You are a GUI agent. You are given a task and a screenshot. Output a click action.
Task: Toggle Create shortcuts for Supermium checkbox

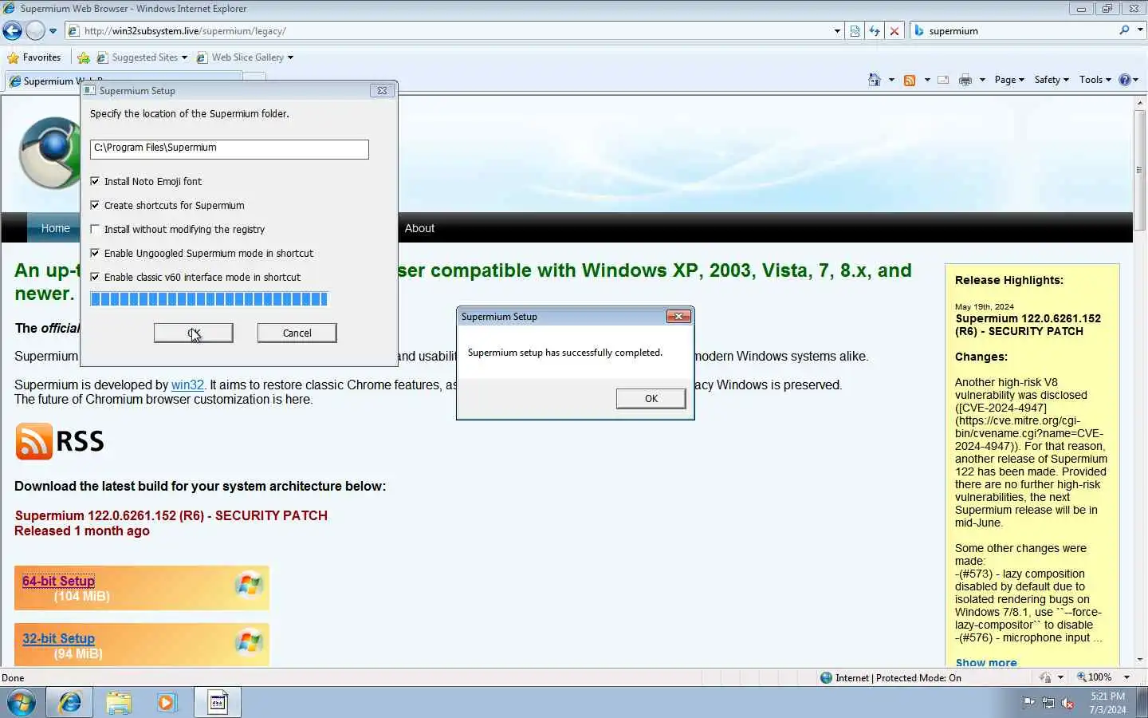[95, 205]
